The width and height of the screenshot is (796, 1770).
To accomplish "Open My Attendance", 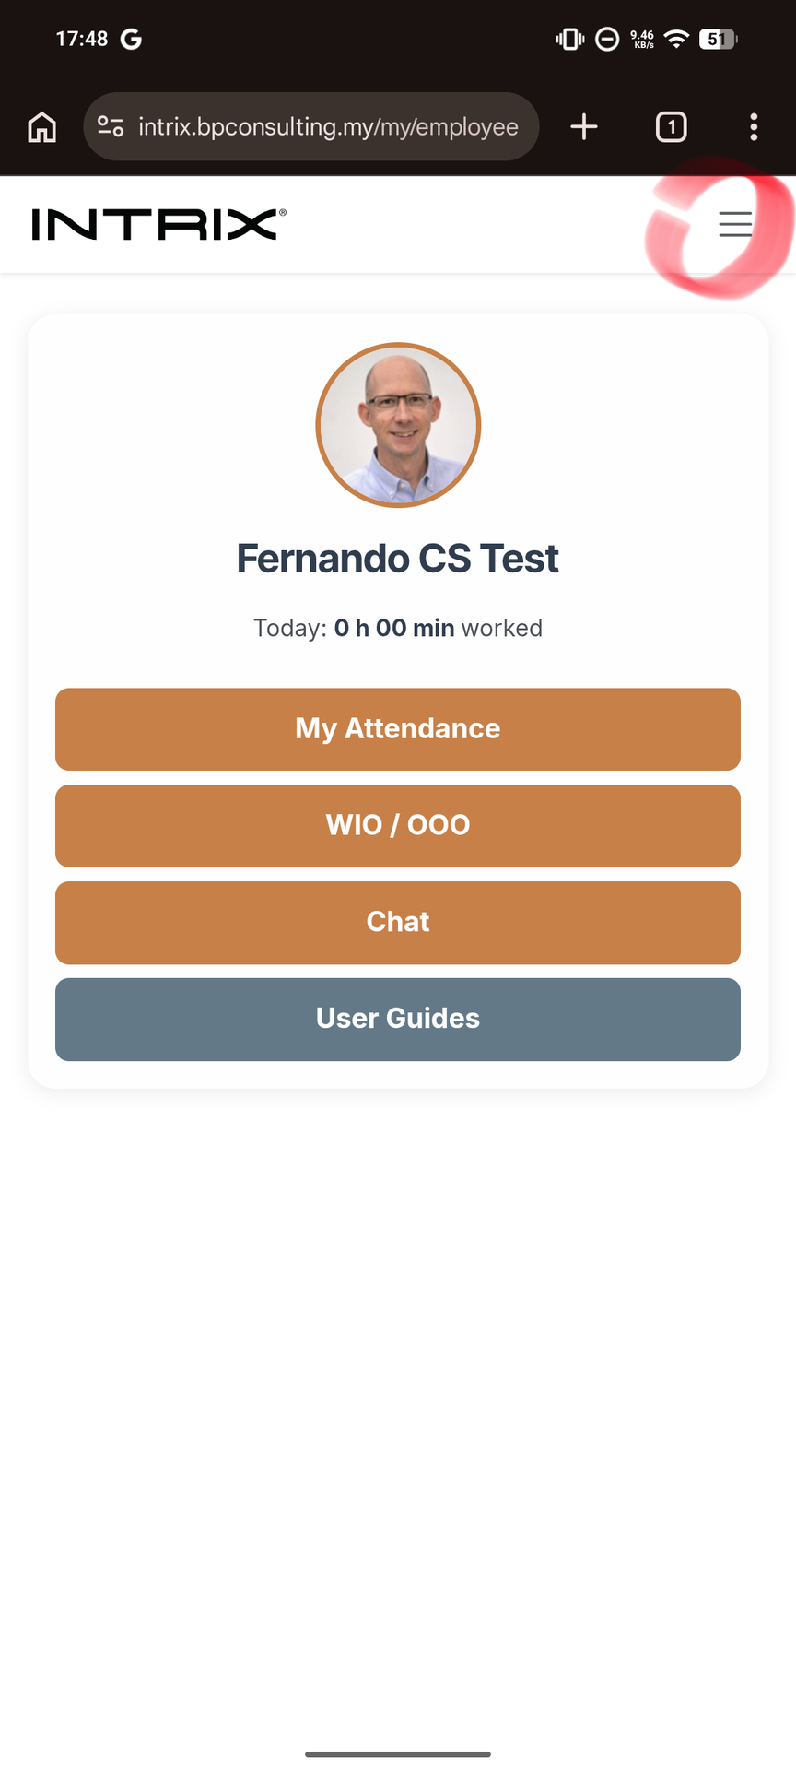I will [x=398, y=729].
